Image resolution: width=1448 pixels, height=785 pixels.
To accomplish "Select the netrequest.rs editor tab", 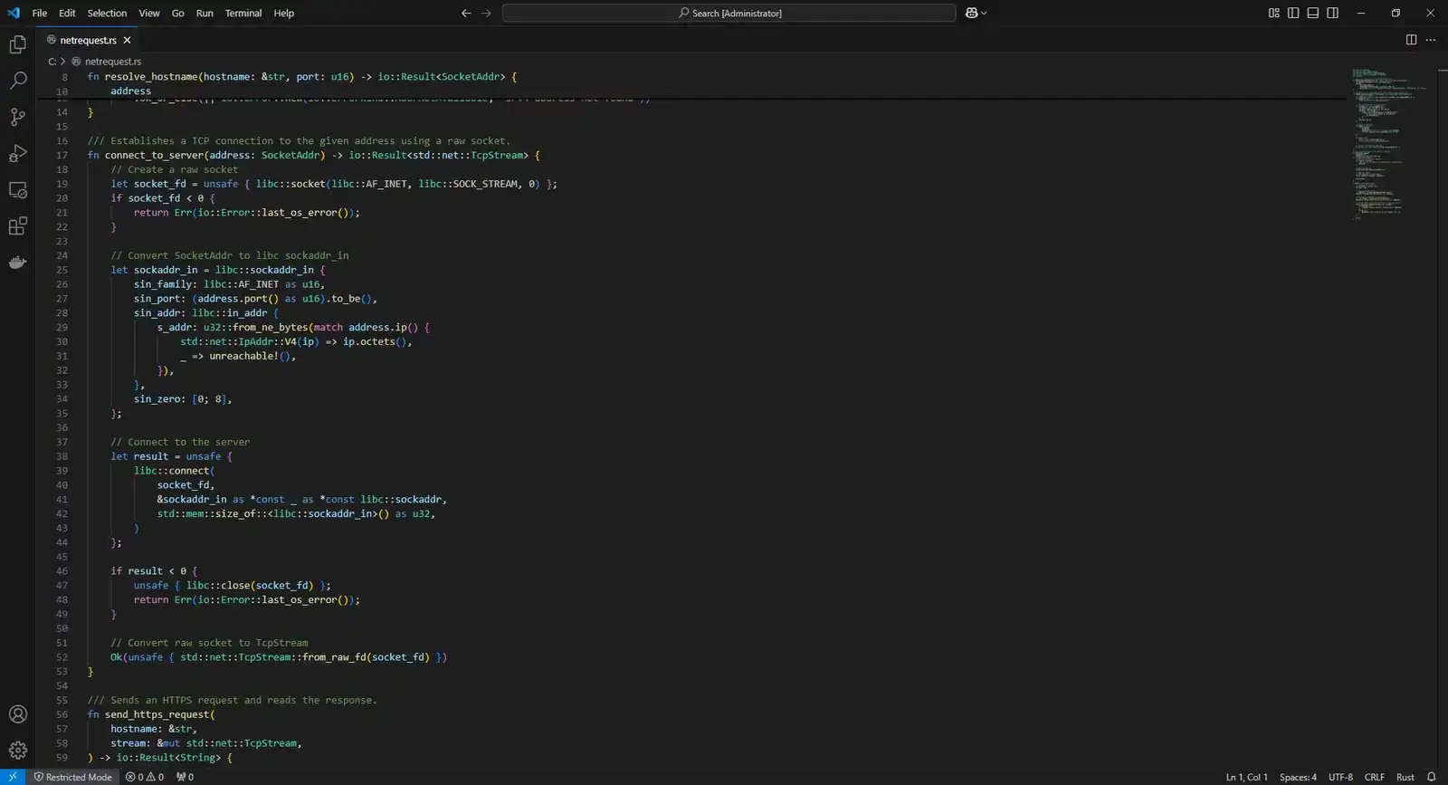I will pos(88,40).
